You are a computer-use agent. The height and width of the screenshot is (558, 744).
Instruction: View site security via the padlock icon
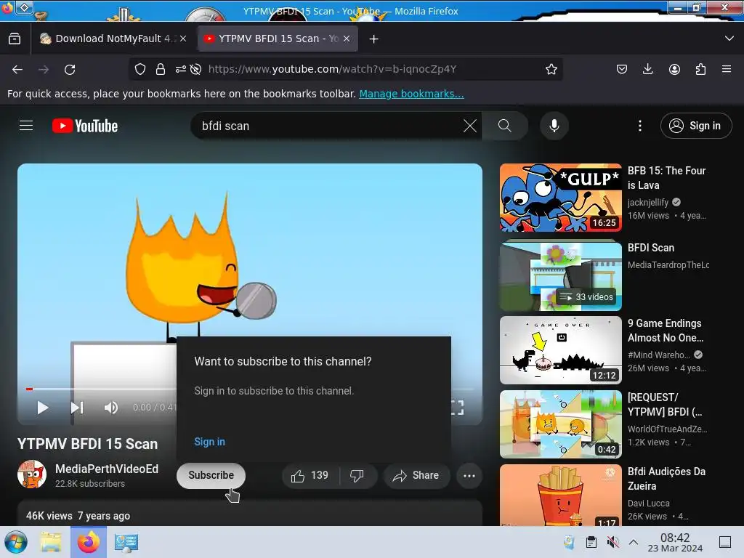coord(161,69)
